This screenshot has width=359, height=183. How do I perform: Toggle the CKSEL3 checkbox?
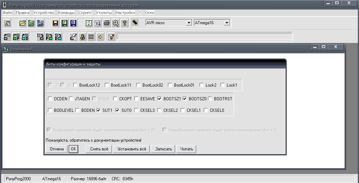pos(137,110)
